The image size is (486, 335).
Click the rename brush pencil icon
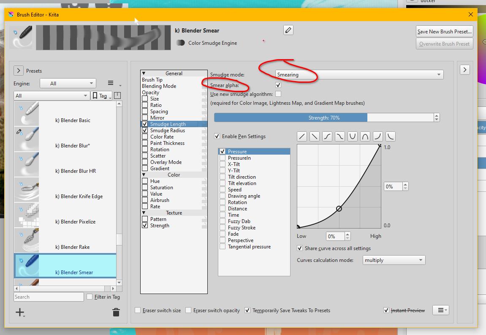[288, 30]
